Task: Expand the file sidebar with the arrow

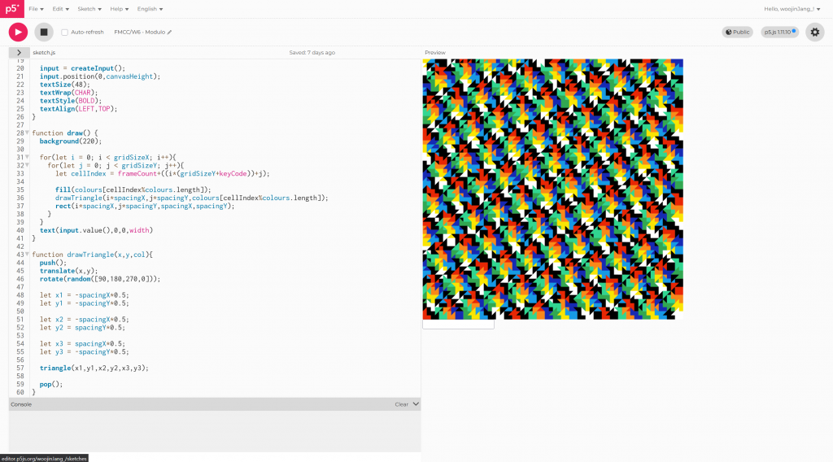Action: click(x=18, y=52)
